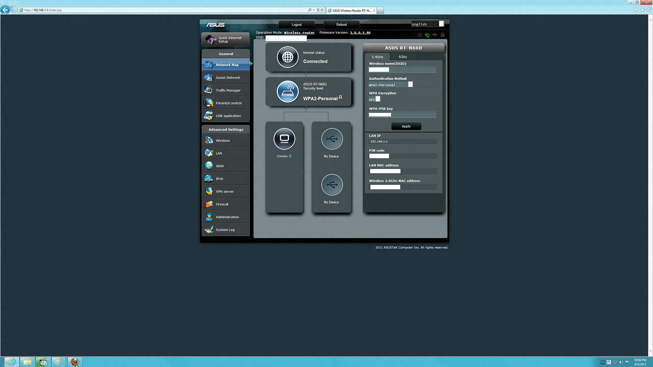Click the Wireless router operation mode link
653x367 pixels.
click(x=299, y=33)
